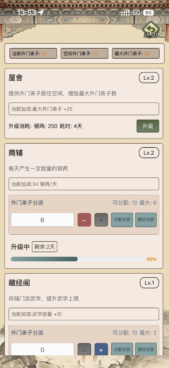Screen dimensions: 169x368
Task: Tap the 剩余:2天 remaining time badge
Action: coord(44,247)
